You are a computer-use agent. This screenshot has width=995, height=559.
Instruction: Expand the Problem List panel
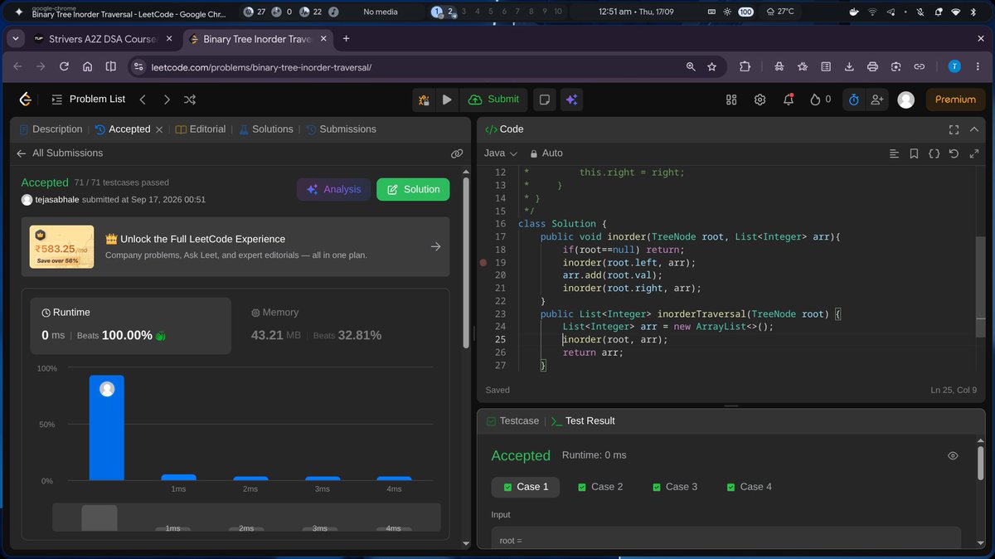click(x=88, y=100)
